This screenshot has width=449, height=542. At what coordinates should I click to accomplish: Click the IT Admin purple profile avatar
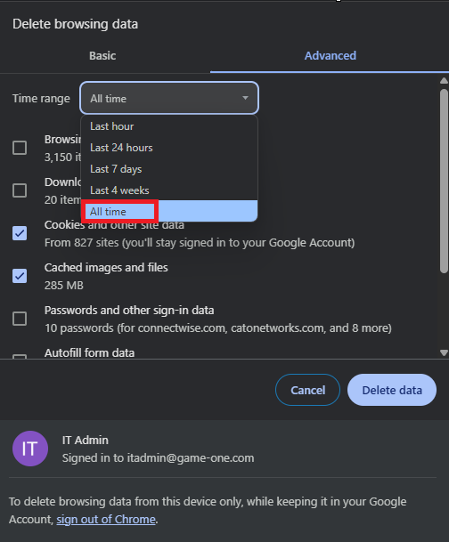pyautogui.click(x=30, y=449)
